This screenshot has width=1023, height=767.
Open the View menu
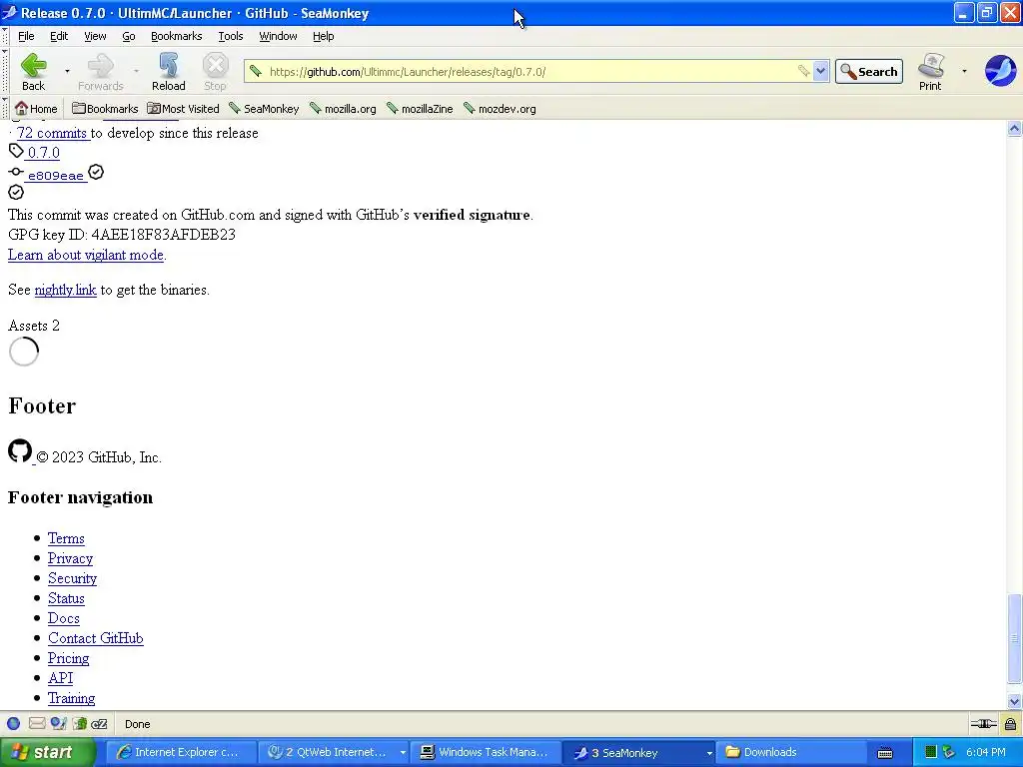[x=95, y=36]
